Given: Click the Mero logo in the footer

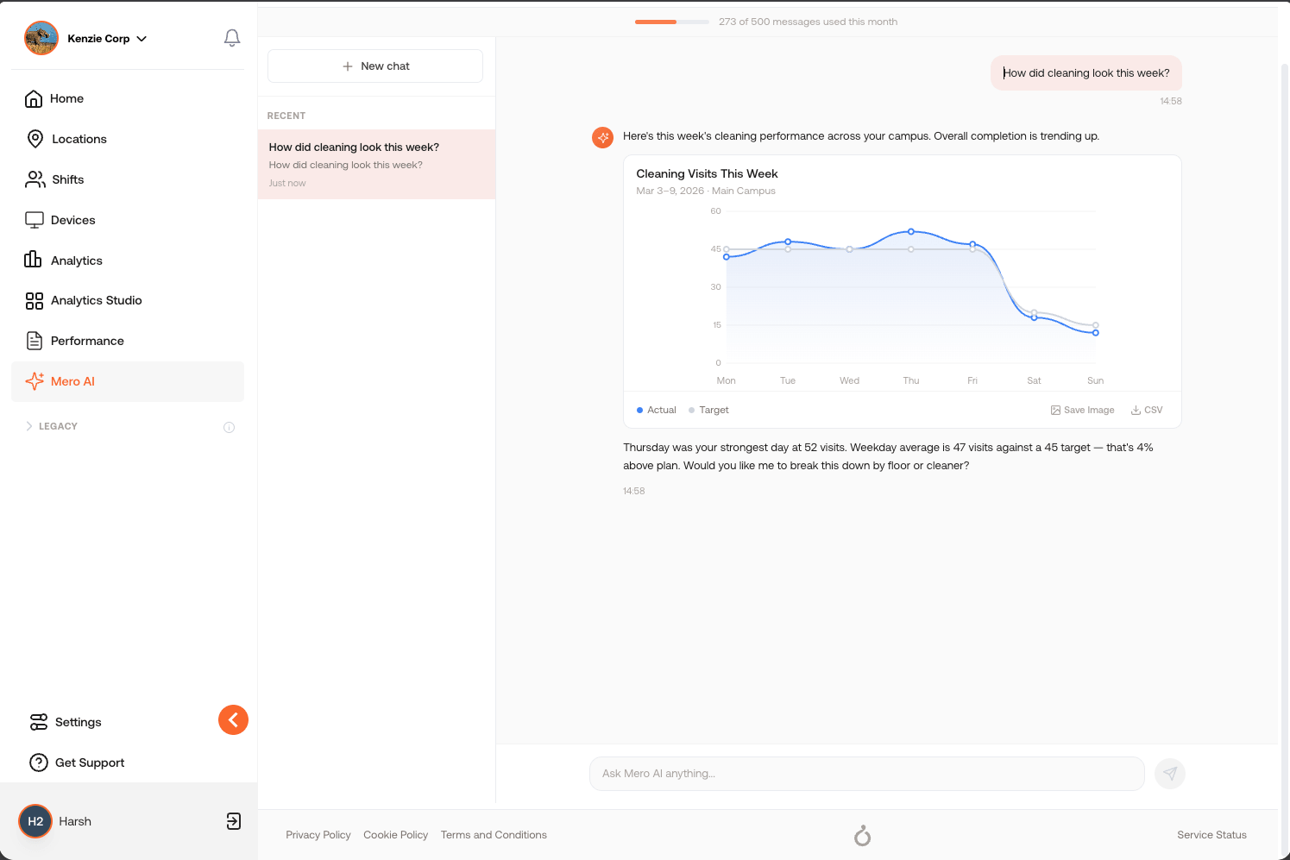Looking at the screenshot, I should click(862, 835).
